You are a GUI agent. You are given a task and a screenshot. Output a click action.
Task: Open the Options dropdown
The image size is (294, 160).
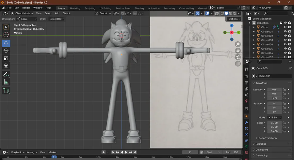tap(234, 19)
